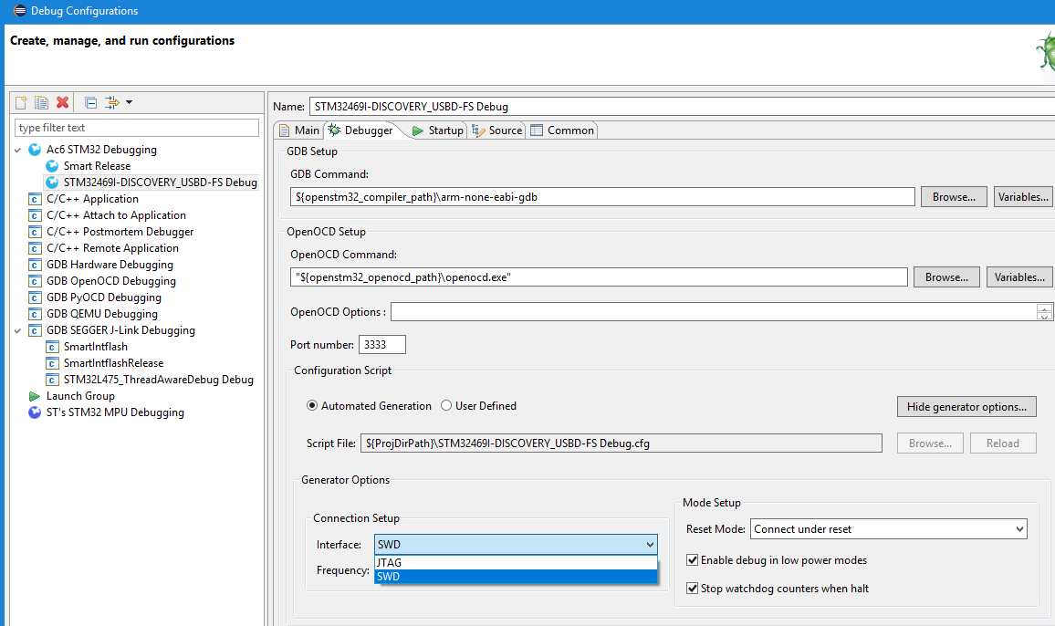Delete selected configuration with red X
Viewport: 1055px width, 626px height.
pyautogui.click(x=62, y=102)
